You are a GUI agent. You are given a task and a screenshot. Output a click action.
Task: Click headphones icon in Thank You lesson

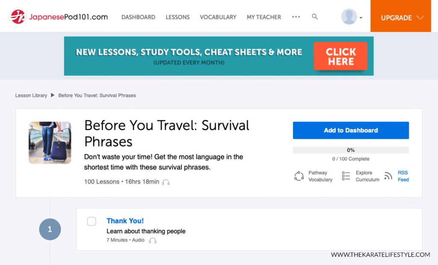pyautogui.click(x=152, y=241)
